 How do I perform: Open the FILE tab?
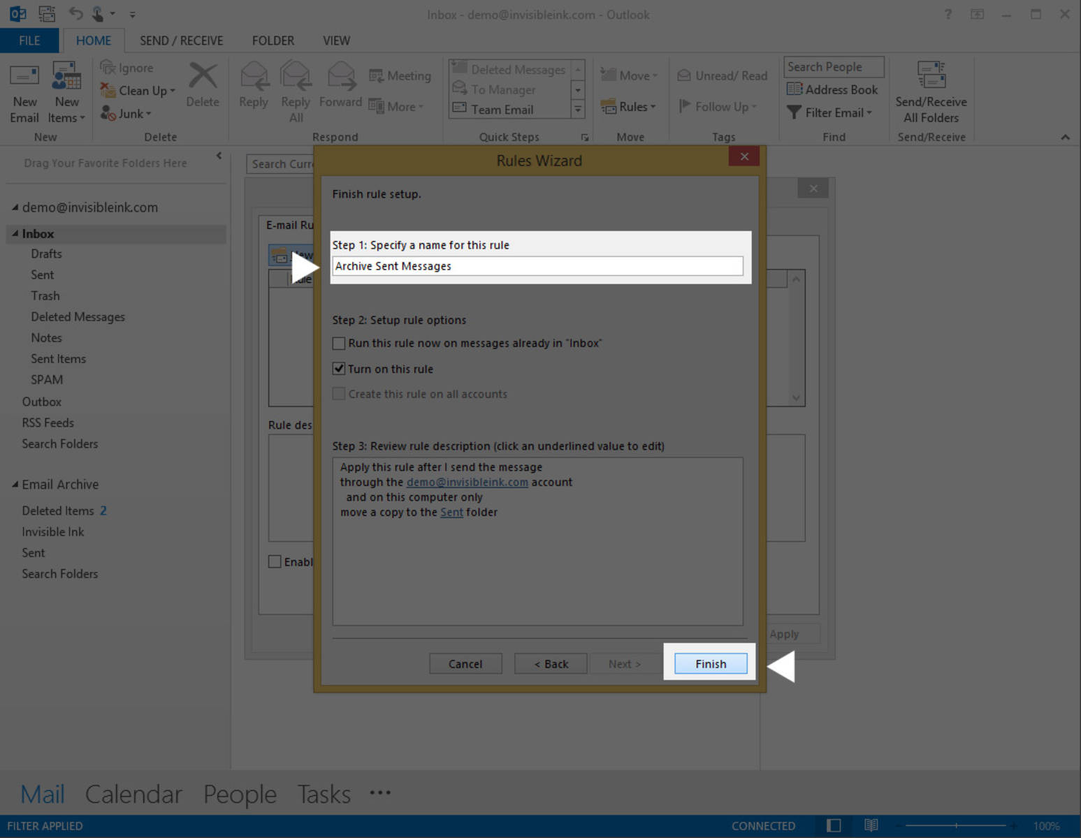pyautogui.click(x=29, y=41)
